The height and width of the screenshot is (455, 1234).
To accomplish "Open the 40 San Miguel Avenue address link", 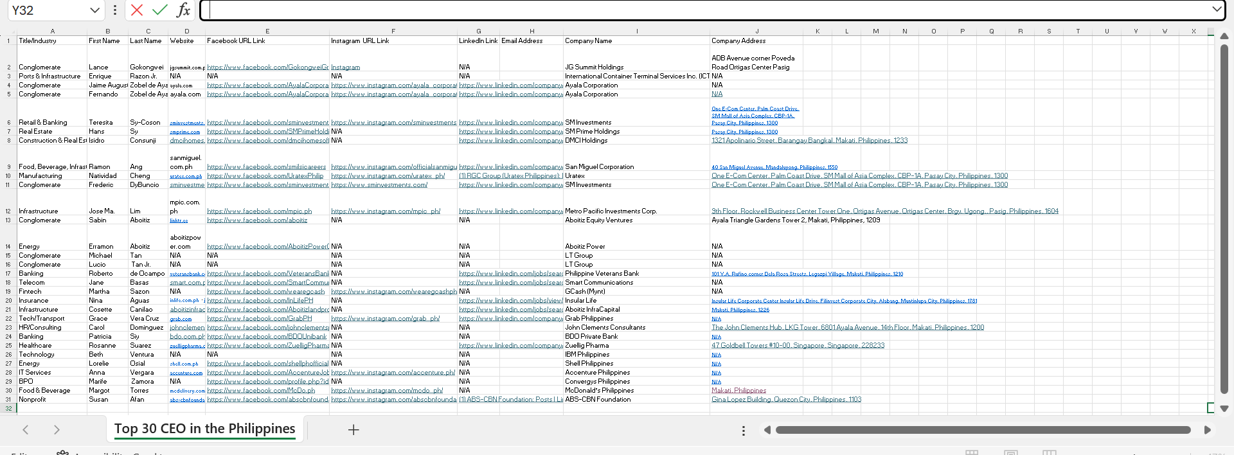I will click(774, 167).
